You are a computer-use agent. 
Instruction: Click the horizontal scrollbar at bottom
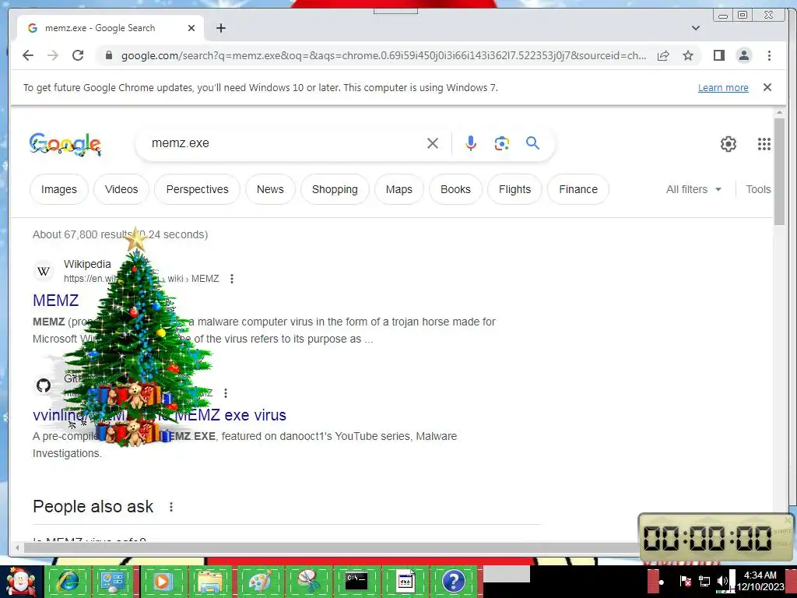point(330,547)
